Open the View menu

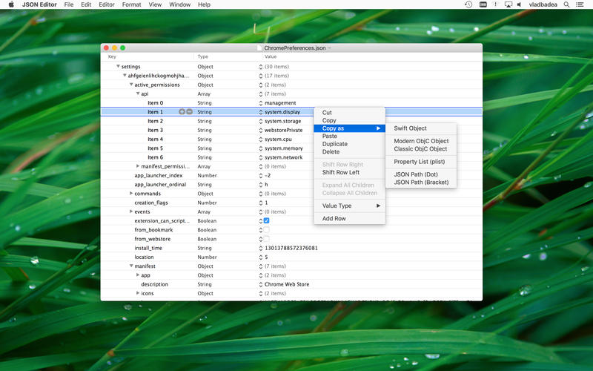click(x=155, y=4)
